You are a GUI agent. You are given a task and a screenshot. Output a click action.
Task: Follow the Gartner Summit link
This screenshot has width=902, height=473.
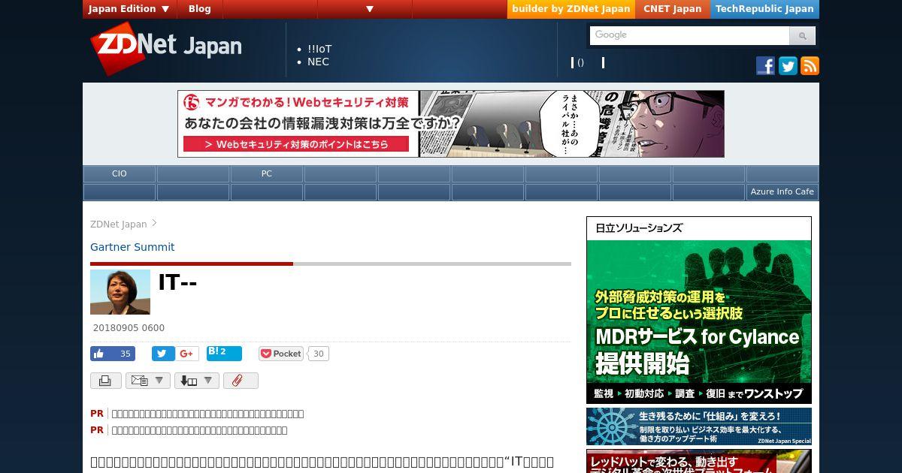(x=132, y=247)
